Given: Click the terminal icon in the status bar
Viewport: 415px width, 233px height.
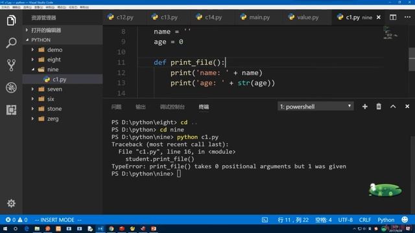Looking at the screenshot, I should click(265, 220).
